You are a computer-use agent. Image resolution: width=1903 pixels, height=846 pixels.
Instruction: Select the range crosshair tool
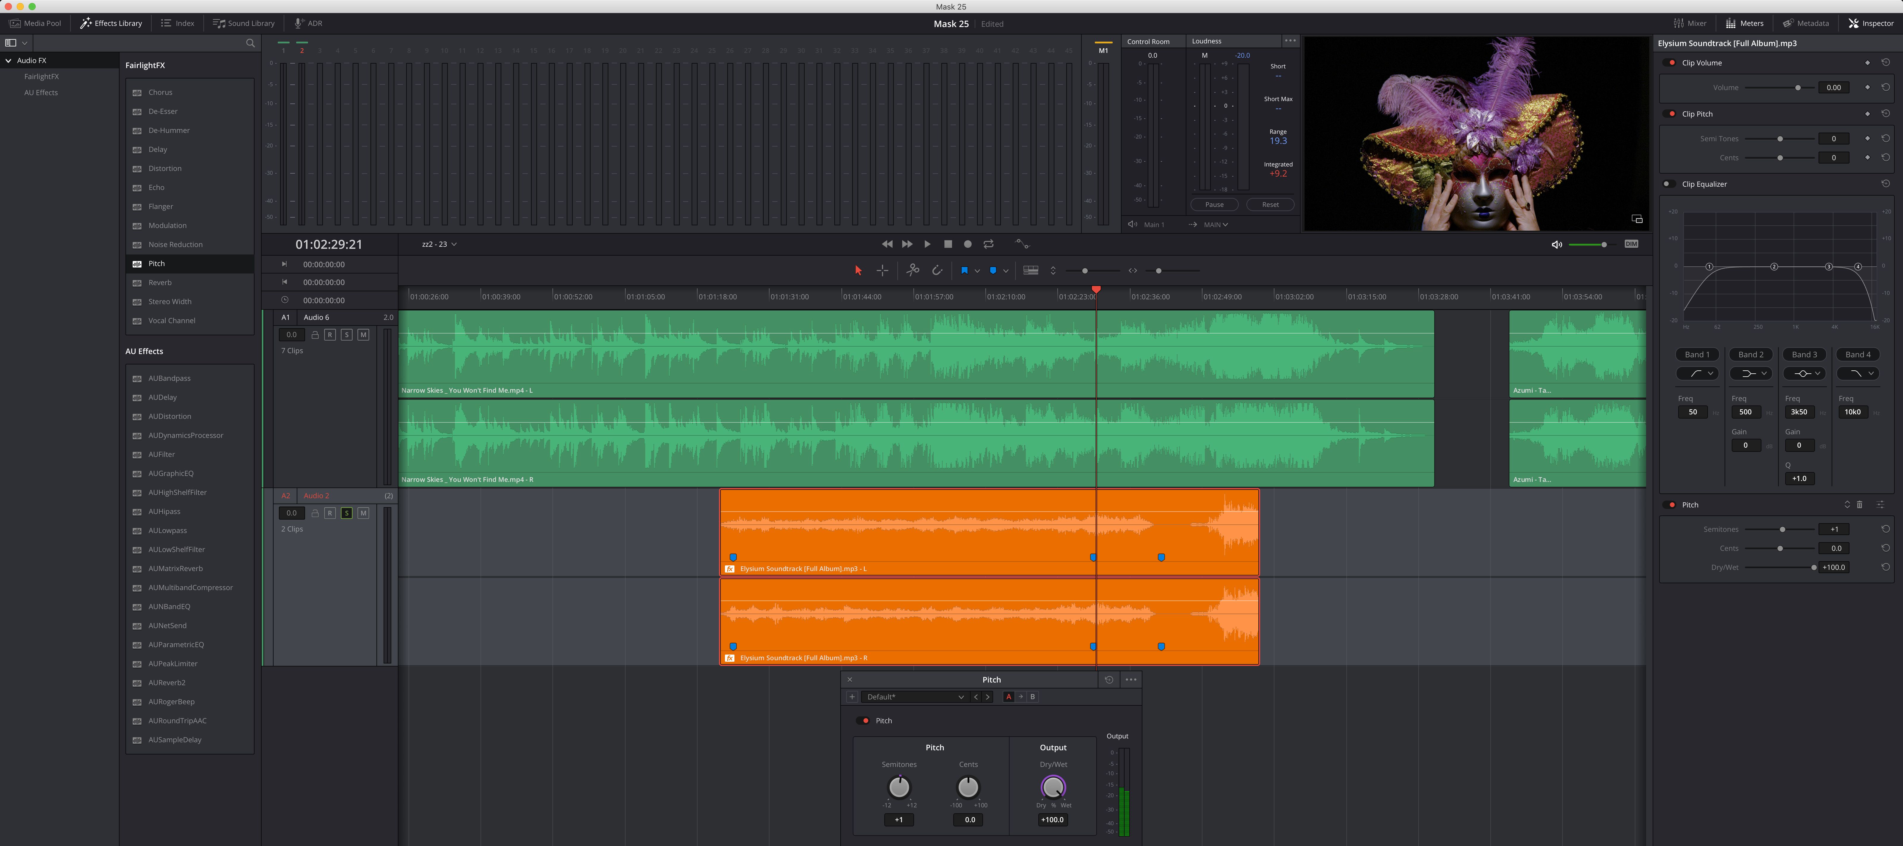pyautogui.click(x=882, y=271)
